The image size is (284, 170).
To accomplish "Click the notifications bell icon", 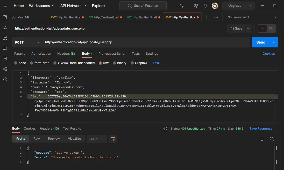I will pyautogui.click(x=205, y=6).
